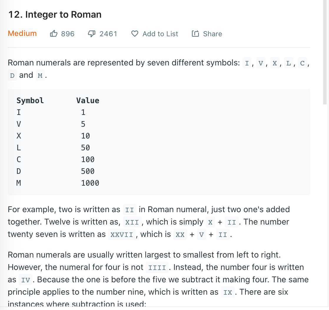The width and height of the screenshot is (329, 310).
Task: Click the XII inline code example
Action: 132,222
